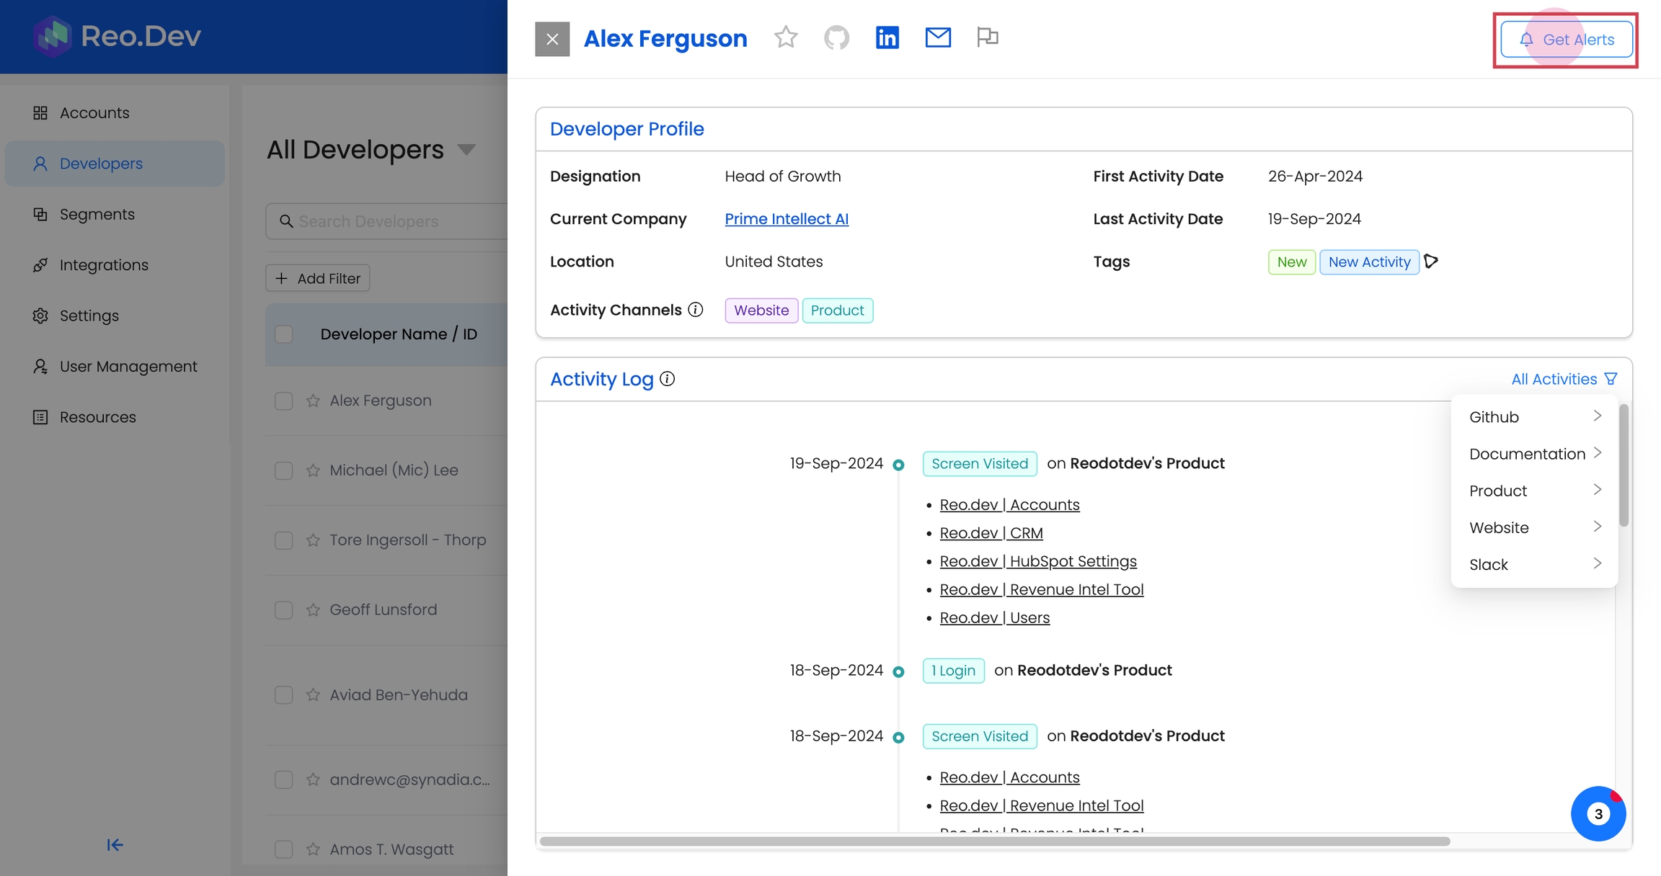
Task: Open the Prime Intellect AI company link
Action: (x=787, y=219)
